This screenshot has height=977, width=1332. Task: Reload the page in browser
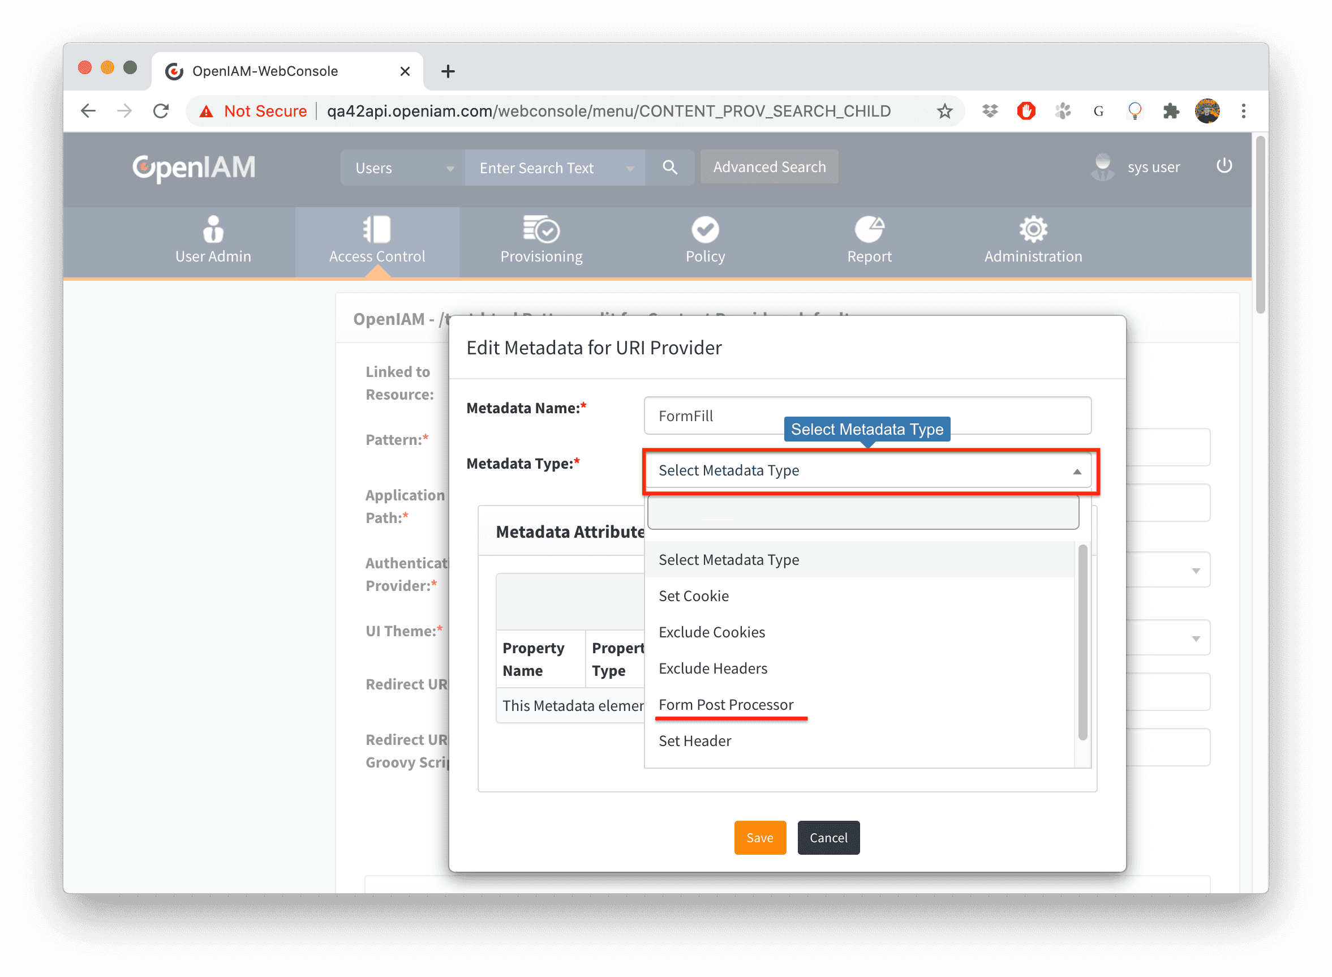click(x=161, y=110)
